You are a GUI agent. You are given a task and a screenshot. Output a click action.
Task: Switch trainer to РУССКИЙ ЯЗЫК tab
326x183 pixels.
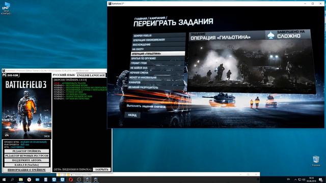click(x=64, y=75)
